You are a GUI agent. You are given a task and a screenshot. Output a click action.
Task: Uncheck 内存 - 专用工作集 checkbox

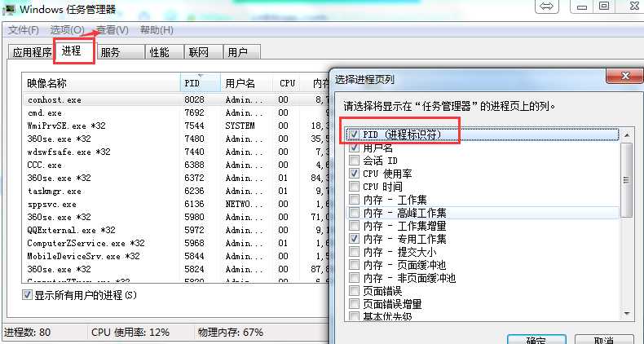(354, 239)
